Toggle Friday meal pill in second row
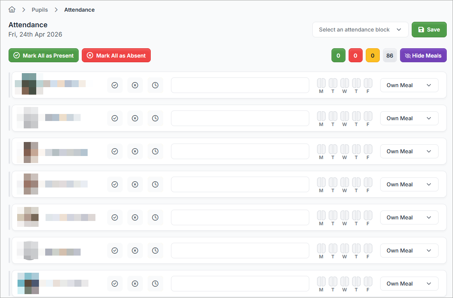The width and height of the screenshot is (453, 298). (x=368, y=116)
